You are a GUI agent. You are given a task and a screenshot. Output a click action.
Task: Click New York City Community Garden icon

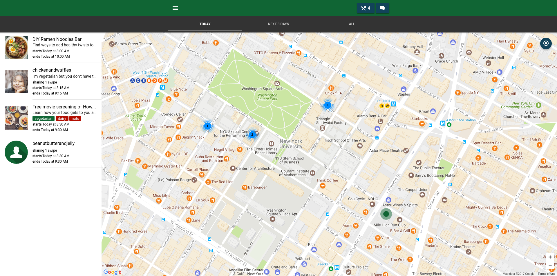[539, 105]
